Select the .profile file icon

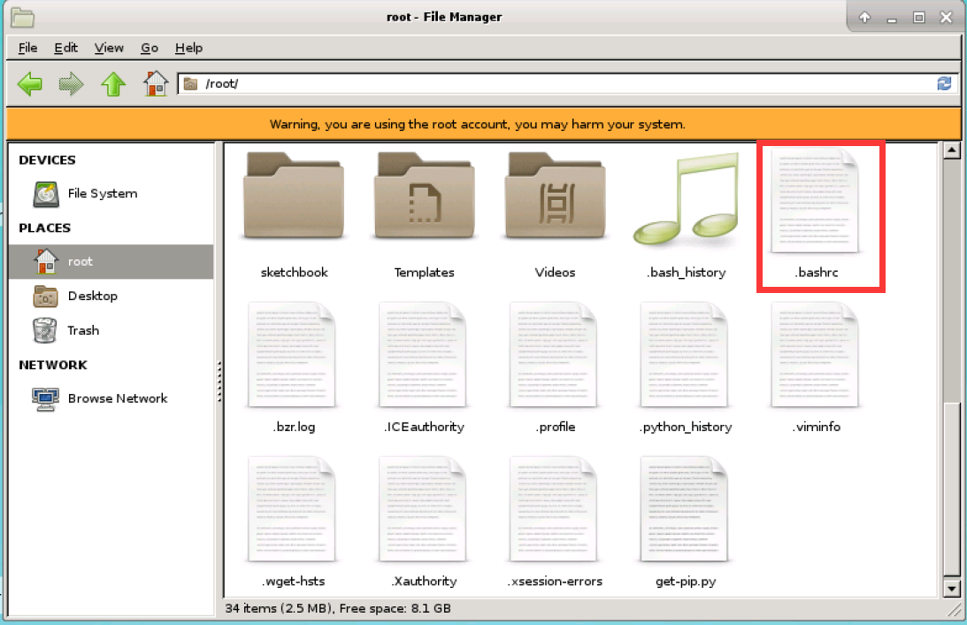[x=553, y=355]
